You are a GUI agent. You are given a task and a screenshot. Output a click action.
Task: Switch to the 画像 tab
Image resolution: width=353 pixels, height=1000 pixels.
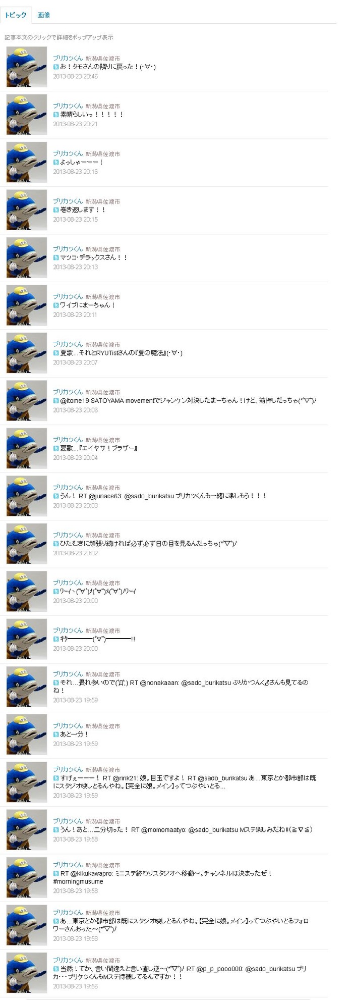(x=44, y=15)
